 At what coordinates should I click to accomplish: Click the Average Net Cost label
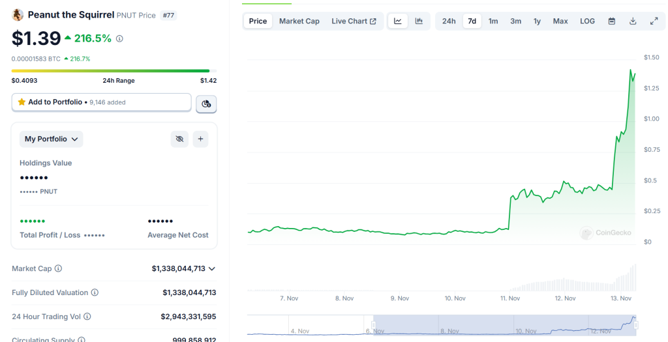click(178, 235)
